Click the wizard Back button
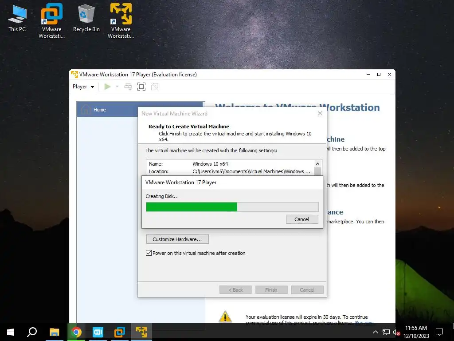Viewport: 454px width, 341px height. 235,289
